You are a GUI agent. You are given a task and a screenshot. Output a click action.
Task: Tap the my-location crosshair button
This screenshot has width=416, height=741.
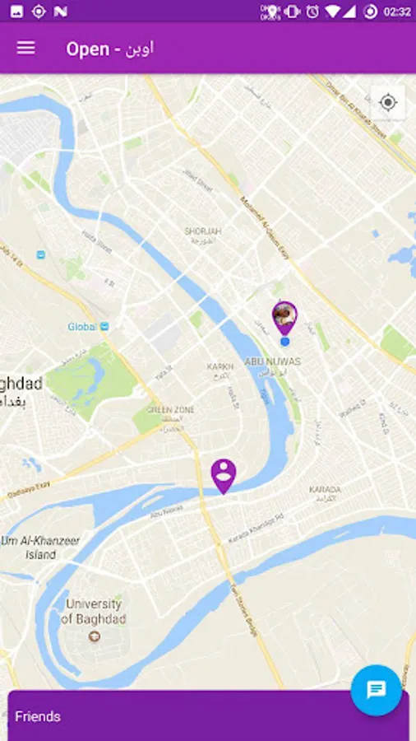click(388, 103)
